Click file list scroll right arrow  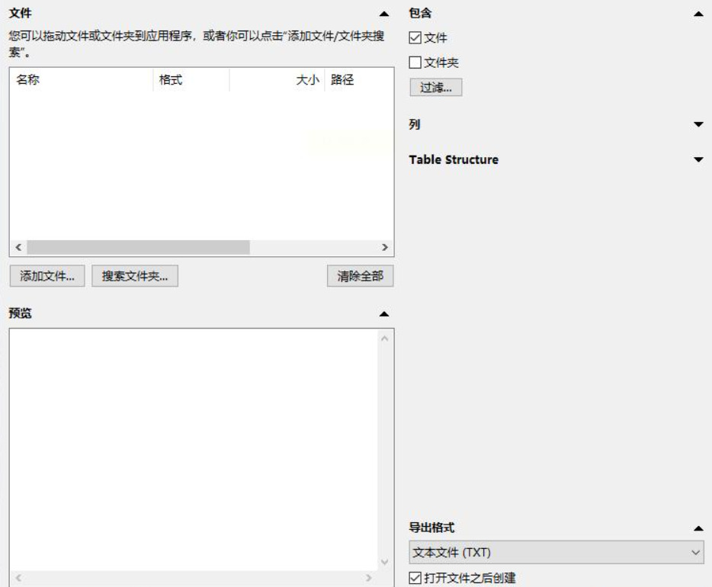click(385, 248)
